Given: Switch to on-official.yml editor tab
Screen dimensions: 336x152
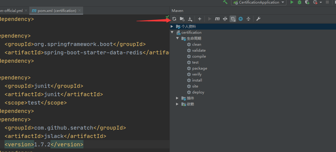Looking at the screenshot, I should 11,10.
